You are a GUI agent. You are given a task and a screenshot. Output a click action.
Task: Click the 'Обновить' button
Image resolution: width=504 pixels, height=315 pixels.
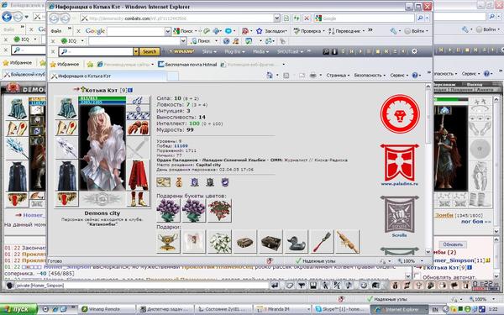pos(453,244)
